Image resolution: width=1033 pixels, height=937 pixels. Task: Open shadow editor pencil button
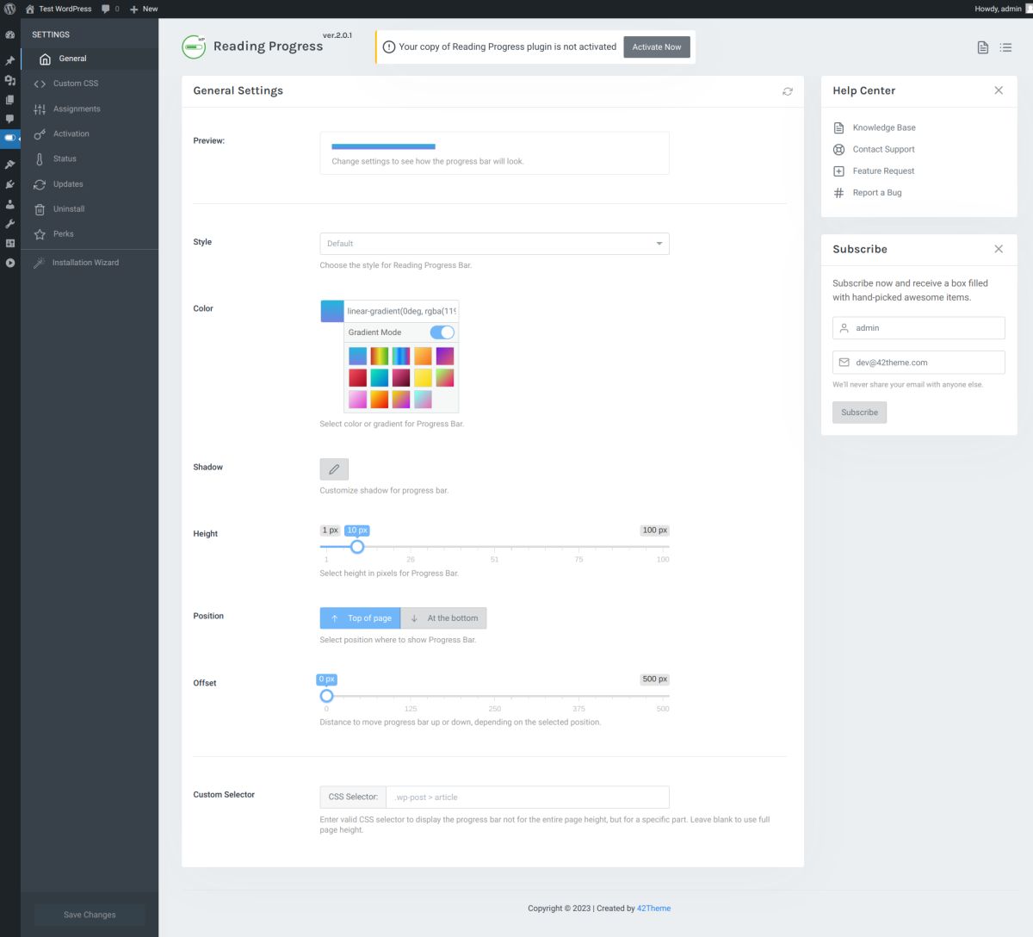[x=334, y=469]
